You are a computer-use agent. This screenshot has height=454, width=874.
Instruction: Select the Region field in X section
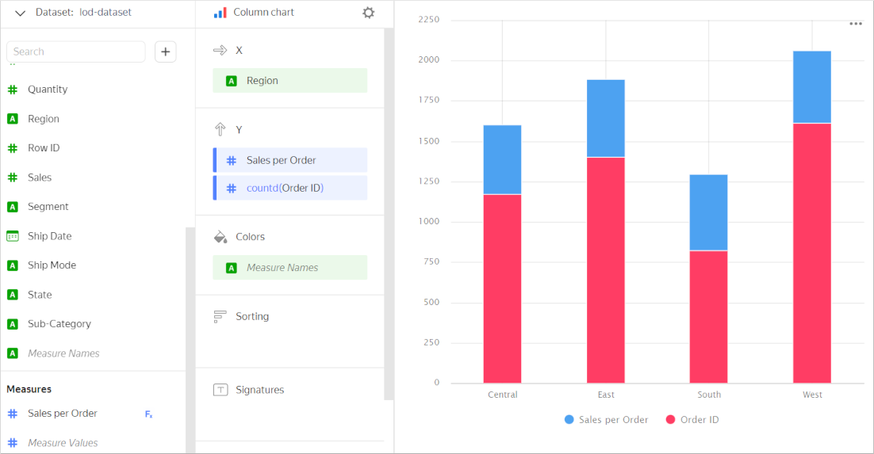289,81
